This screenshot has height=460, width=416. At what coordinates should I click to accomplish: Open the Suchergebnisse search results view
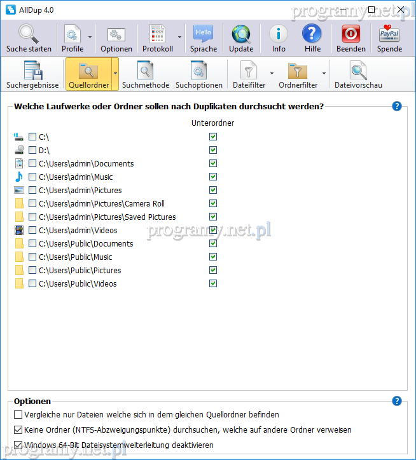click(x=32, y=74)
